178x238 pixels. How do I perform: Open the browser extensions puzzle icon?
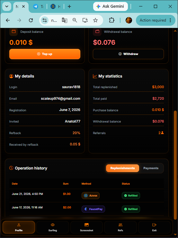(x=111, y=20)
